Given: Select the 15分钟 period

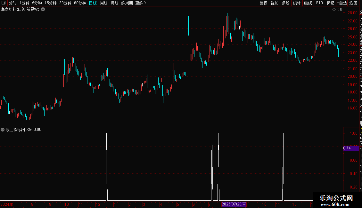Looking at the screenshot, I should [x=51, y=3].
